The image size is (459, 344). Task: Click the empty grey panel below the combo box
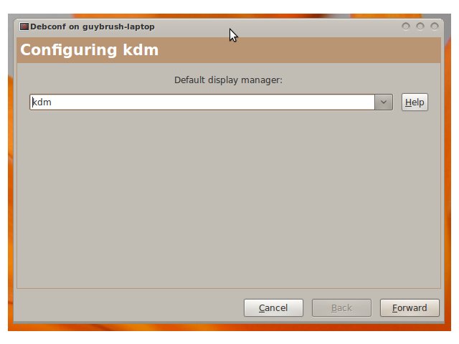(x=229, y=199)
